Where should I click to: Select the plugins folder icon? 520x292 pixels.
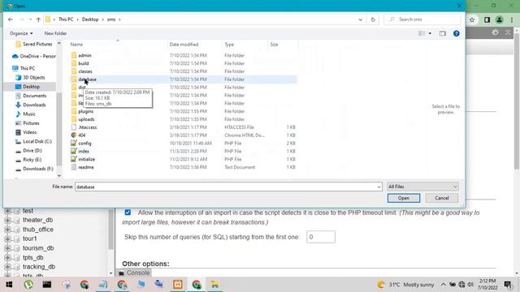(x=74, y=111)
